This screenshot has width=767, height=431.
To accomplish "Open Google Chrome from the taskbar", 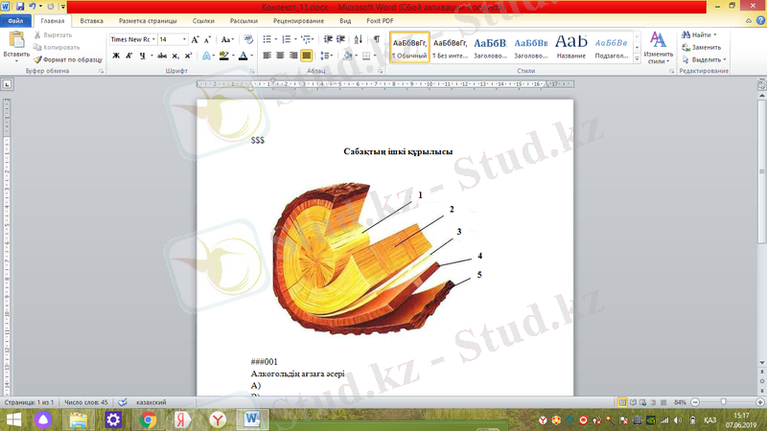I will coord(148,420).
